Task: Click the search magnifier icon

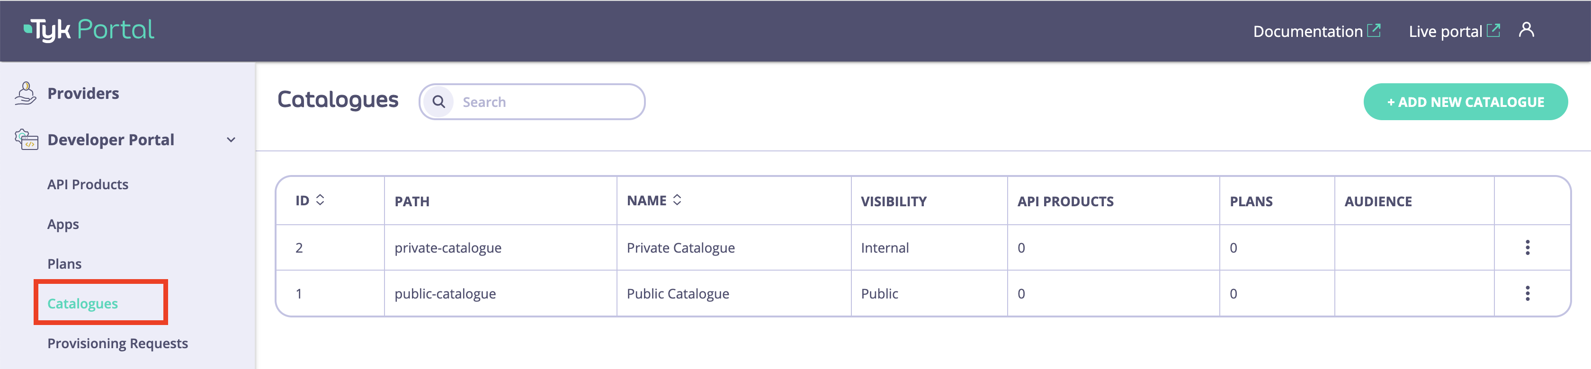Action: tap(439, 102)
